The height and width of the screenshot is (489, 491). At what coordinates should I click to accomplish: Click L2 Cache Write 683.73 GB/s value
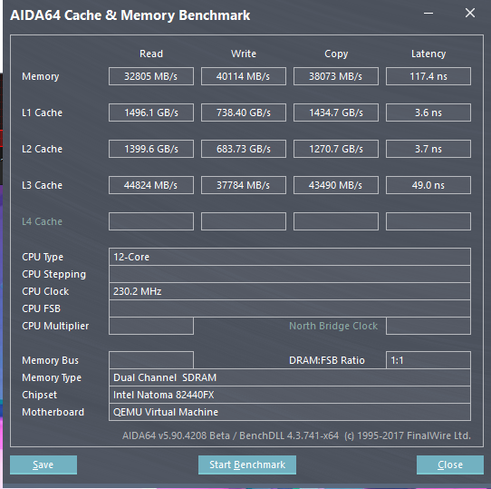[244, 149]
